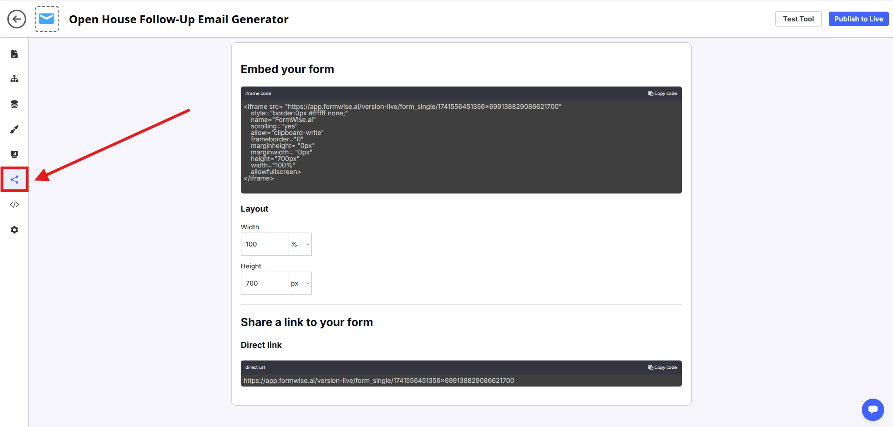Open the presentation chart sidebar icon

pos(14,154)
